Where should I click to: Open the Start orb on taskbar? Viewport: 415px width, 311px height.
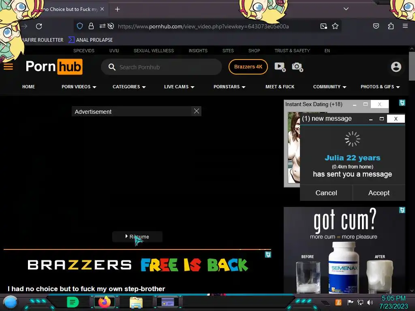point(11,302)
